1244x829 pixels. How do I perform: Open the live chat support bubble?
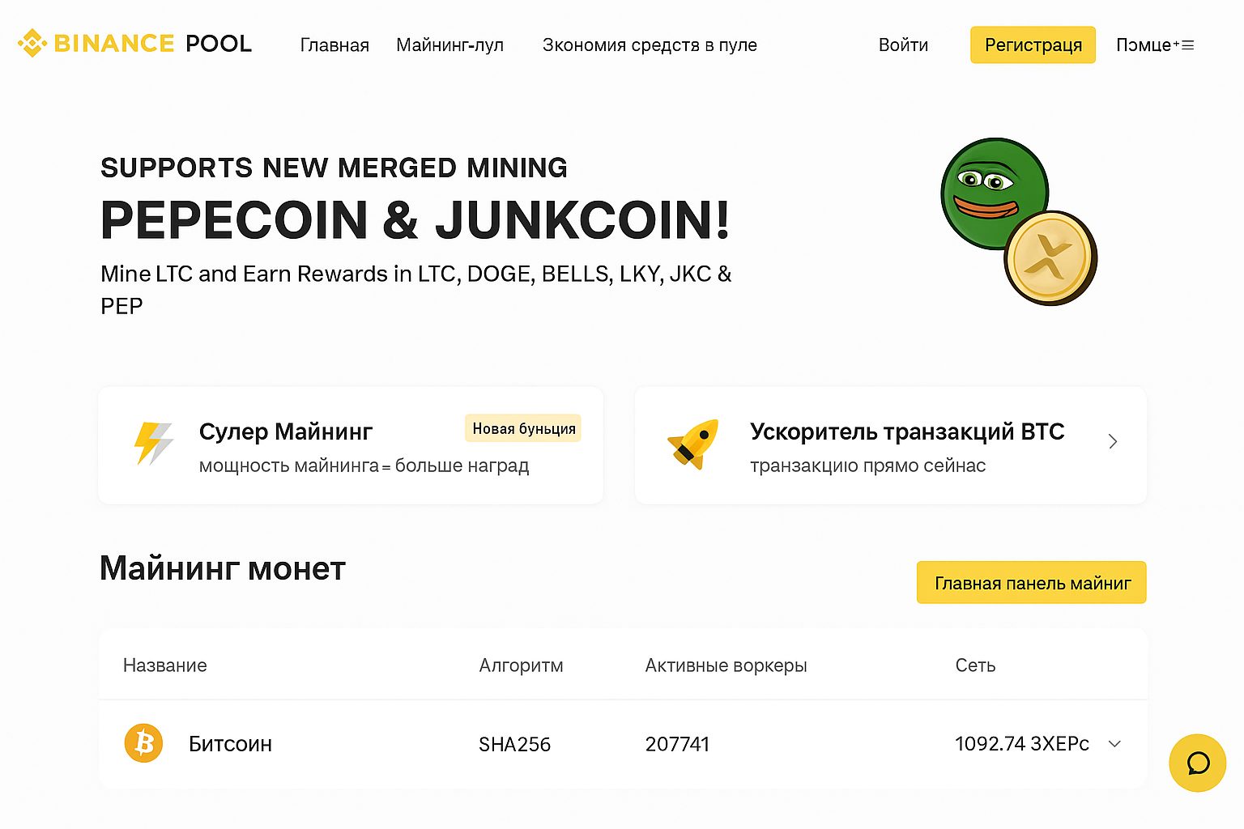tap(1197, 763)
